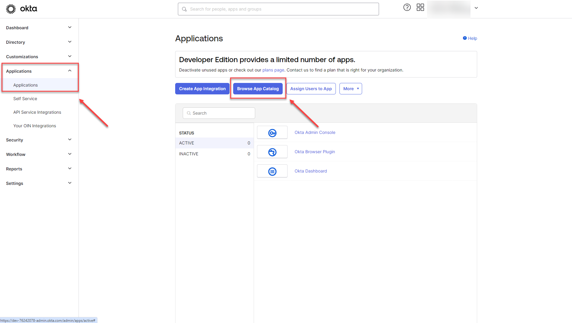This screenshot has height=323, width=572.
Task: Filter apps by INACTIVE status
Action: pos(214,154)
